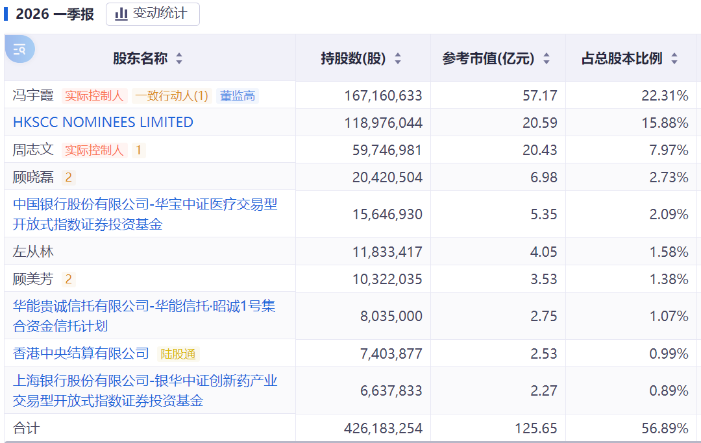Select share count 6,637,833
701x443 pixels.
point(391,390)
